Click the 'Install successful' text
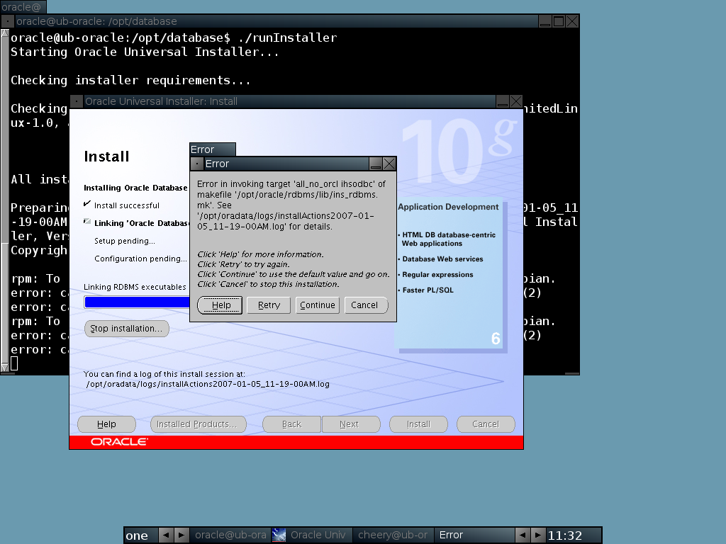Viewport: 726px width, 544px height. pos(127,205)
